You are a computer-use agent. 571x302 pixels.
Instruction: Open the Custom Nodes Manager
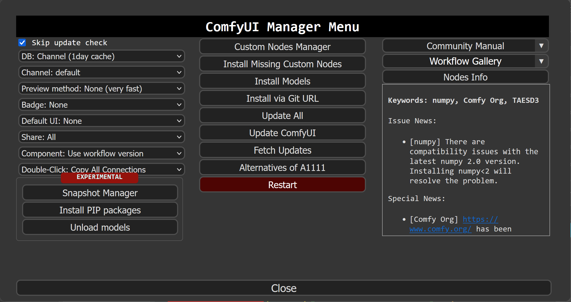click(282, 46)
